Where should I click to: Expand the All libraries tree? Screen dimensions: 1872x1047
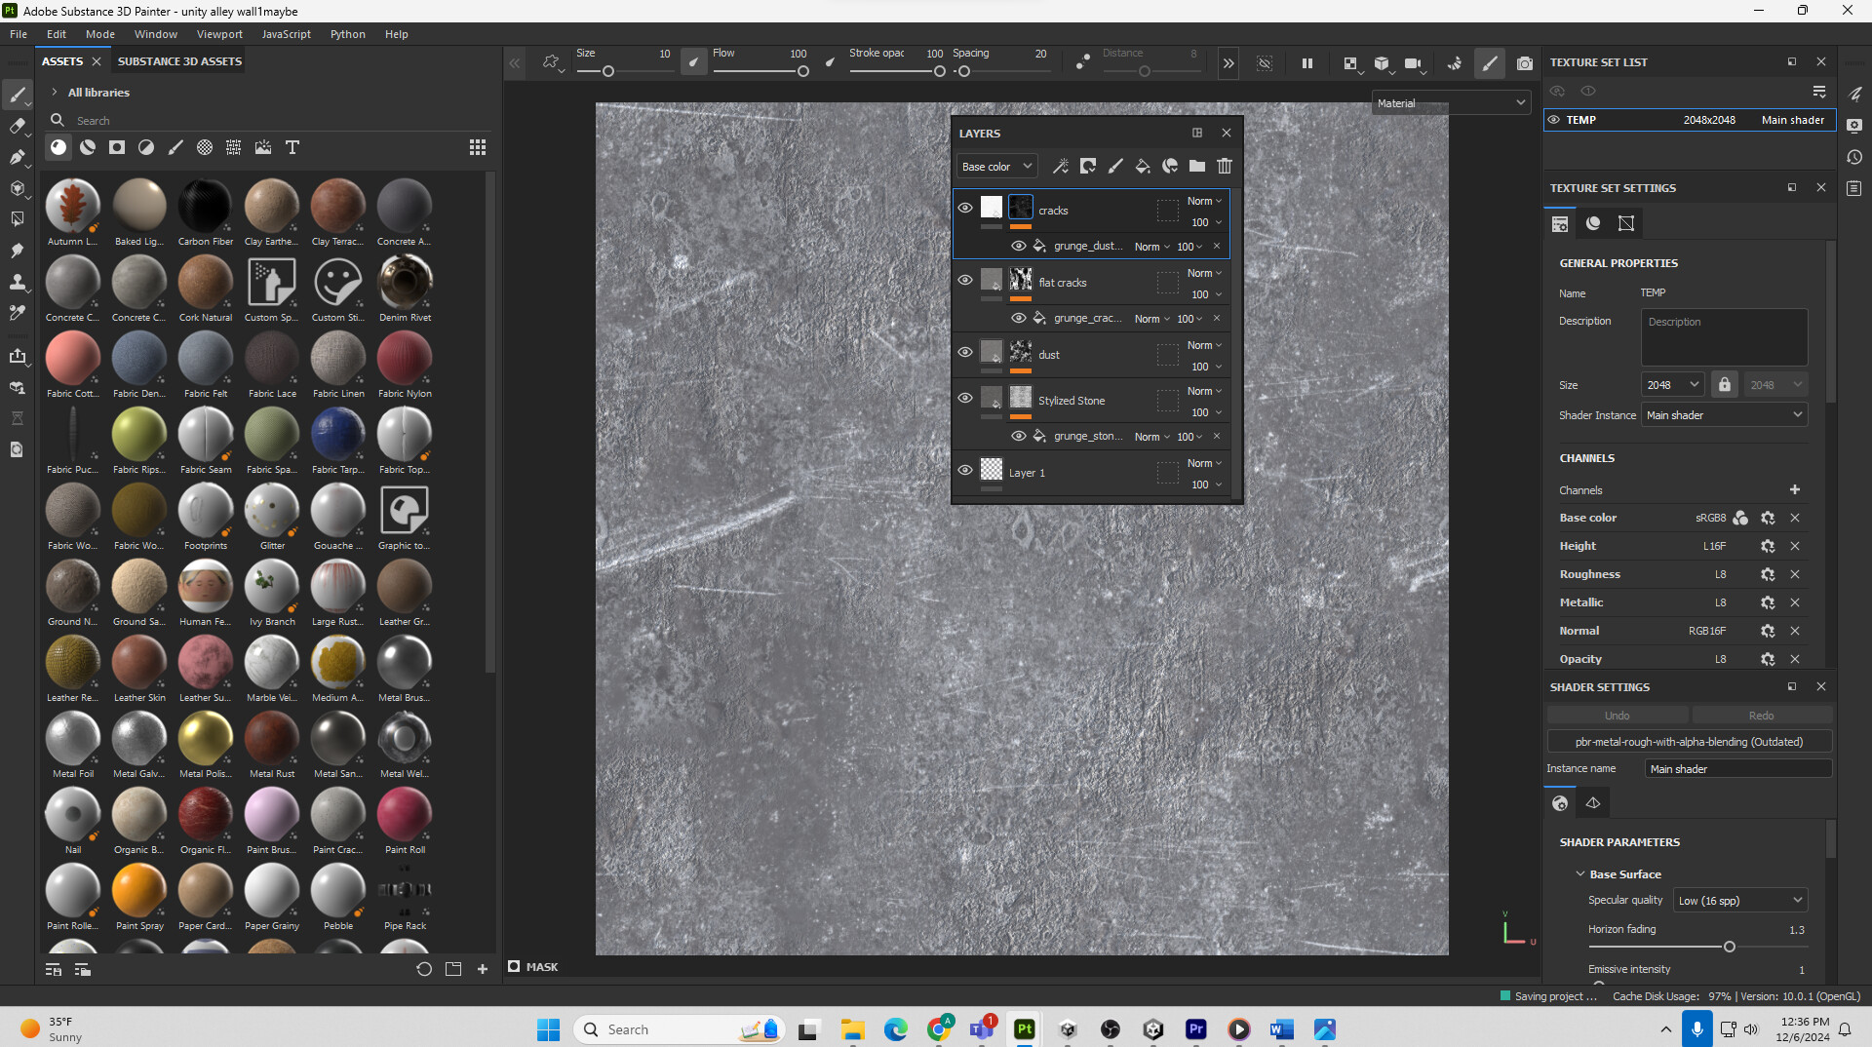pyautogui.click(x=55, y=93)
